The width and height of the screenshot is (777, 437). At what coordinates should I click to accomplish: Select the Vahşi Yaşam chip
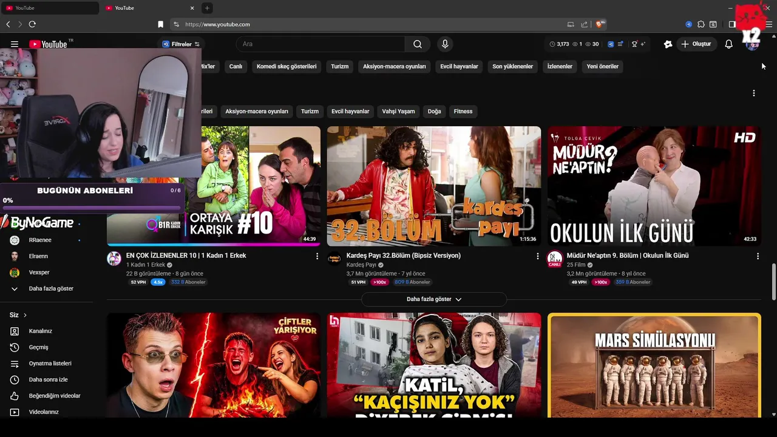pyautogui.click(x=398, y=111)
